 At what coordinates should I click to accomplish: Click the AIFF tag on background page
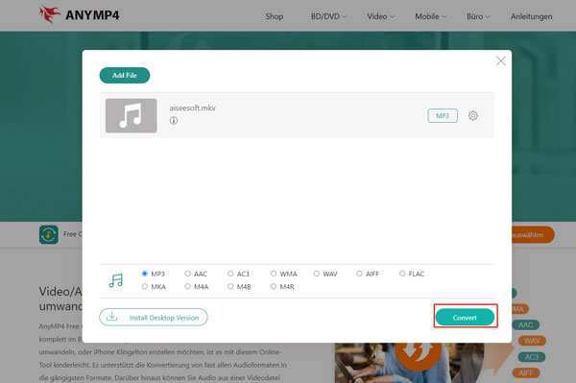click(x=526, y=373)
